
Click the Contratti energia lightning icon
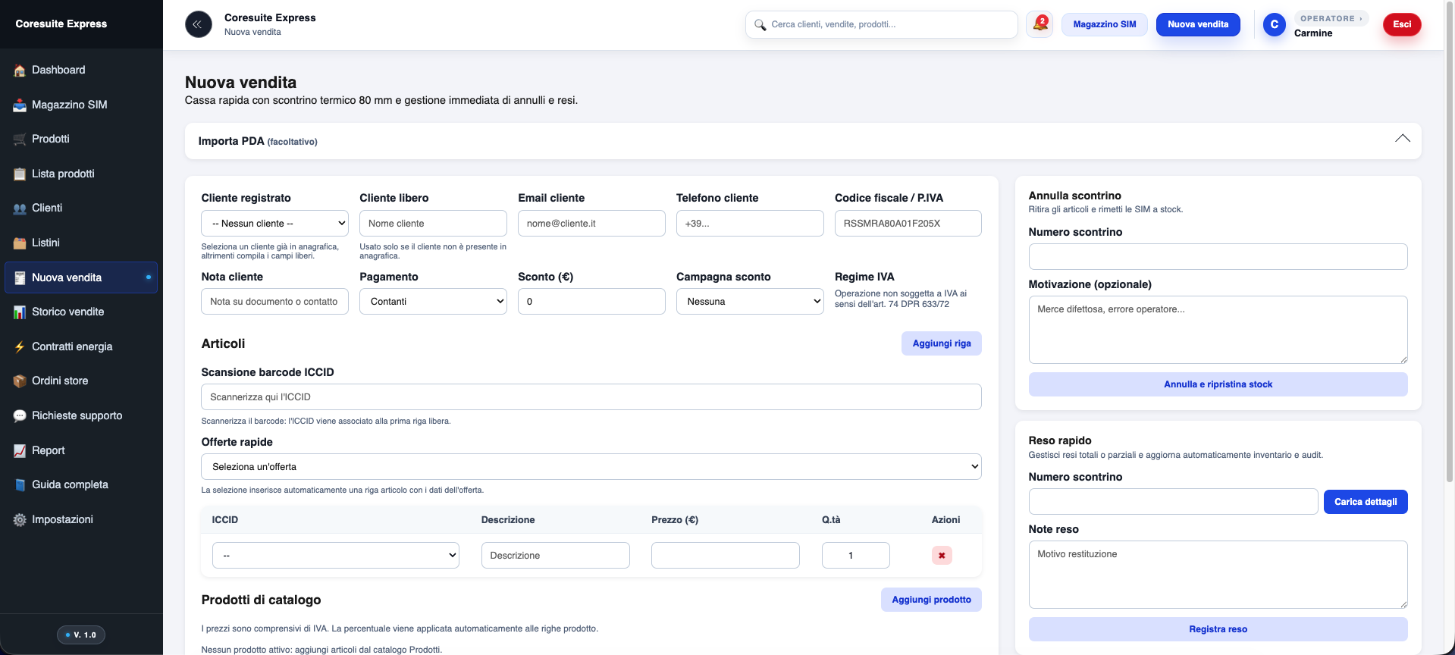point(20,347)
